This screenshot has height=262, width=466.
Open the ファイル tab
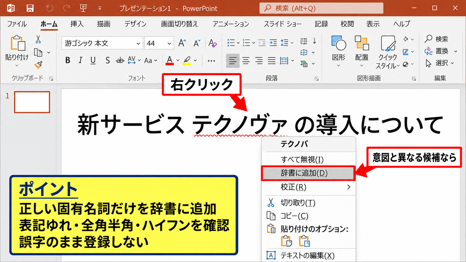click(x=17, y=24)
